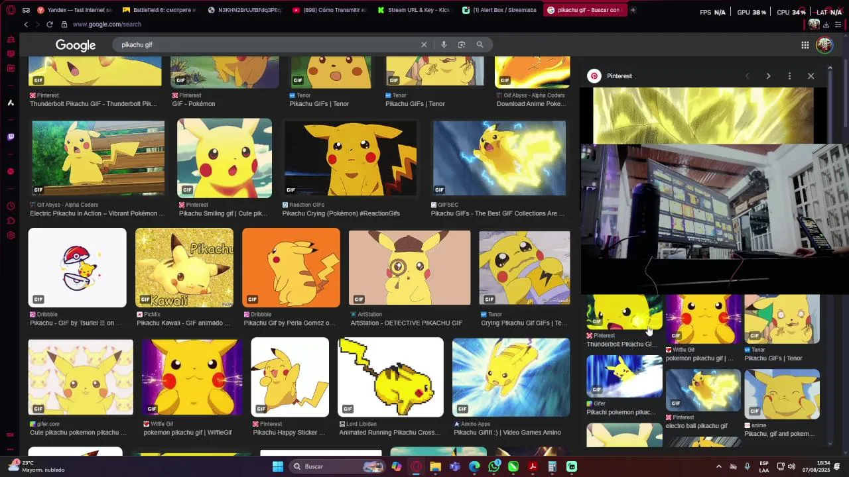This screenshot has width=849, height=477.
Task: Show hidden system tray icons chevron
Action: click(x=718, y=466)
